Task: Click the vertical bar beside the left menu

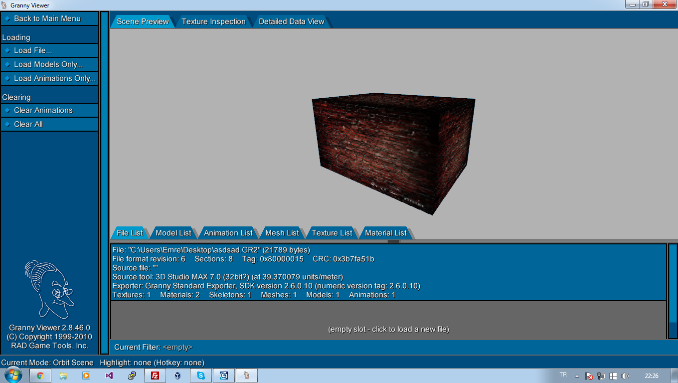Action: (105, 183)
